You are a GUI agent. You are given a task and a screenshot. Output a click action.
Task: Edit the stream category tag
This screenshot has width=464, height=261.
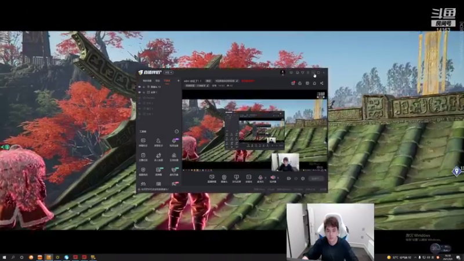[x=197, y=85]
